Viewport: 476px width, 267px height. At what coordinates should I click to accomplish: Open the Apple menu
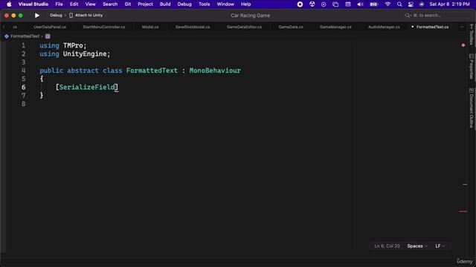coord(9,4)
